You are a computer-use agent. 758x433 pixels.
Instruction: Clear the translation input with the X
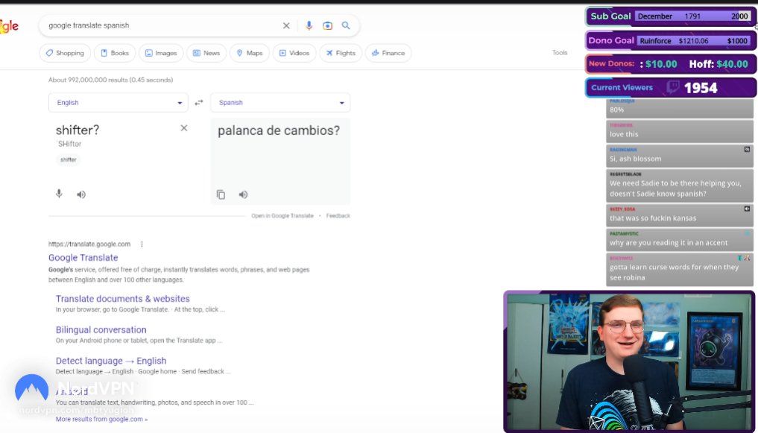coord(183,127)
